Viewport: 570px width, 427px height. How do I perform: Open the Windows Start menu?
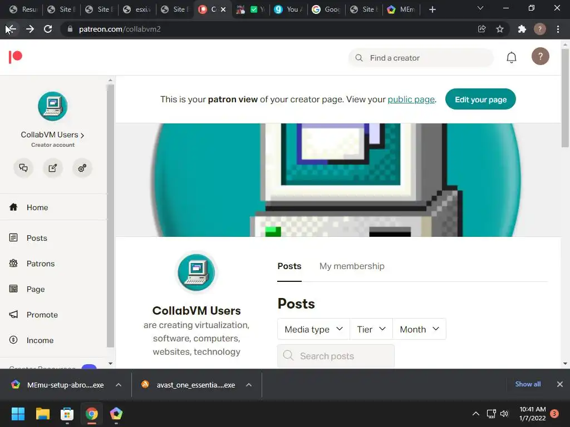pos(18,414)
